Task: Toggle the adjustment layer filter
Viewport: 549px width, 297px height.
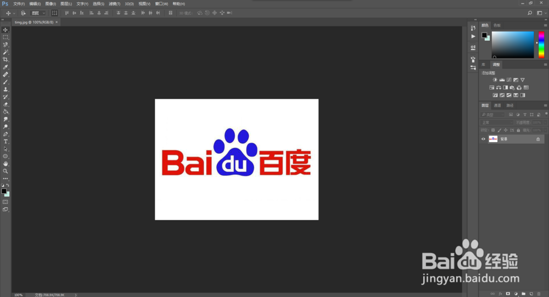Action: click(x=518, y=115)
